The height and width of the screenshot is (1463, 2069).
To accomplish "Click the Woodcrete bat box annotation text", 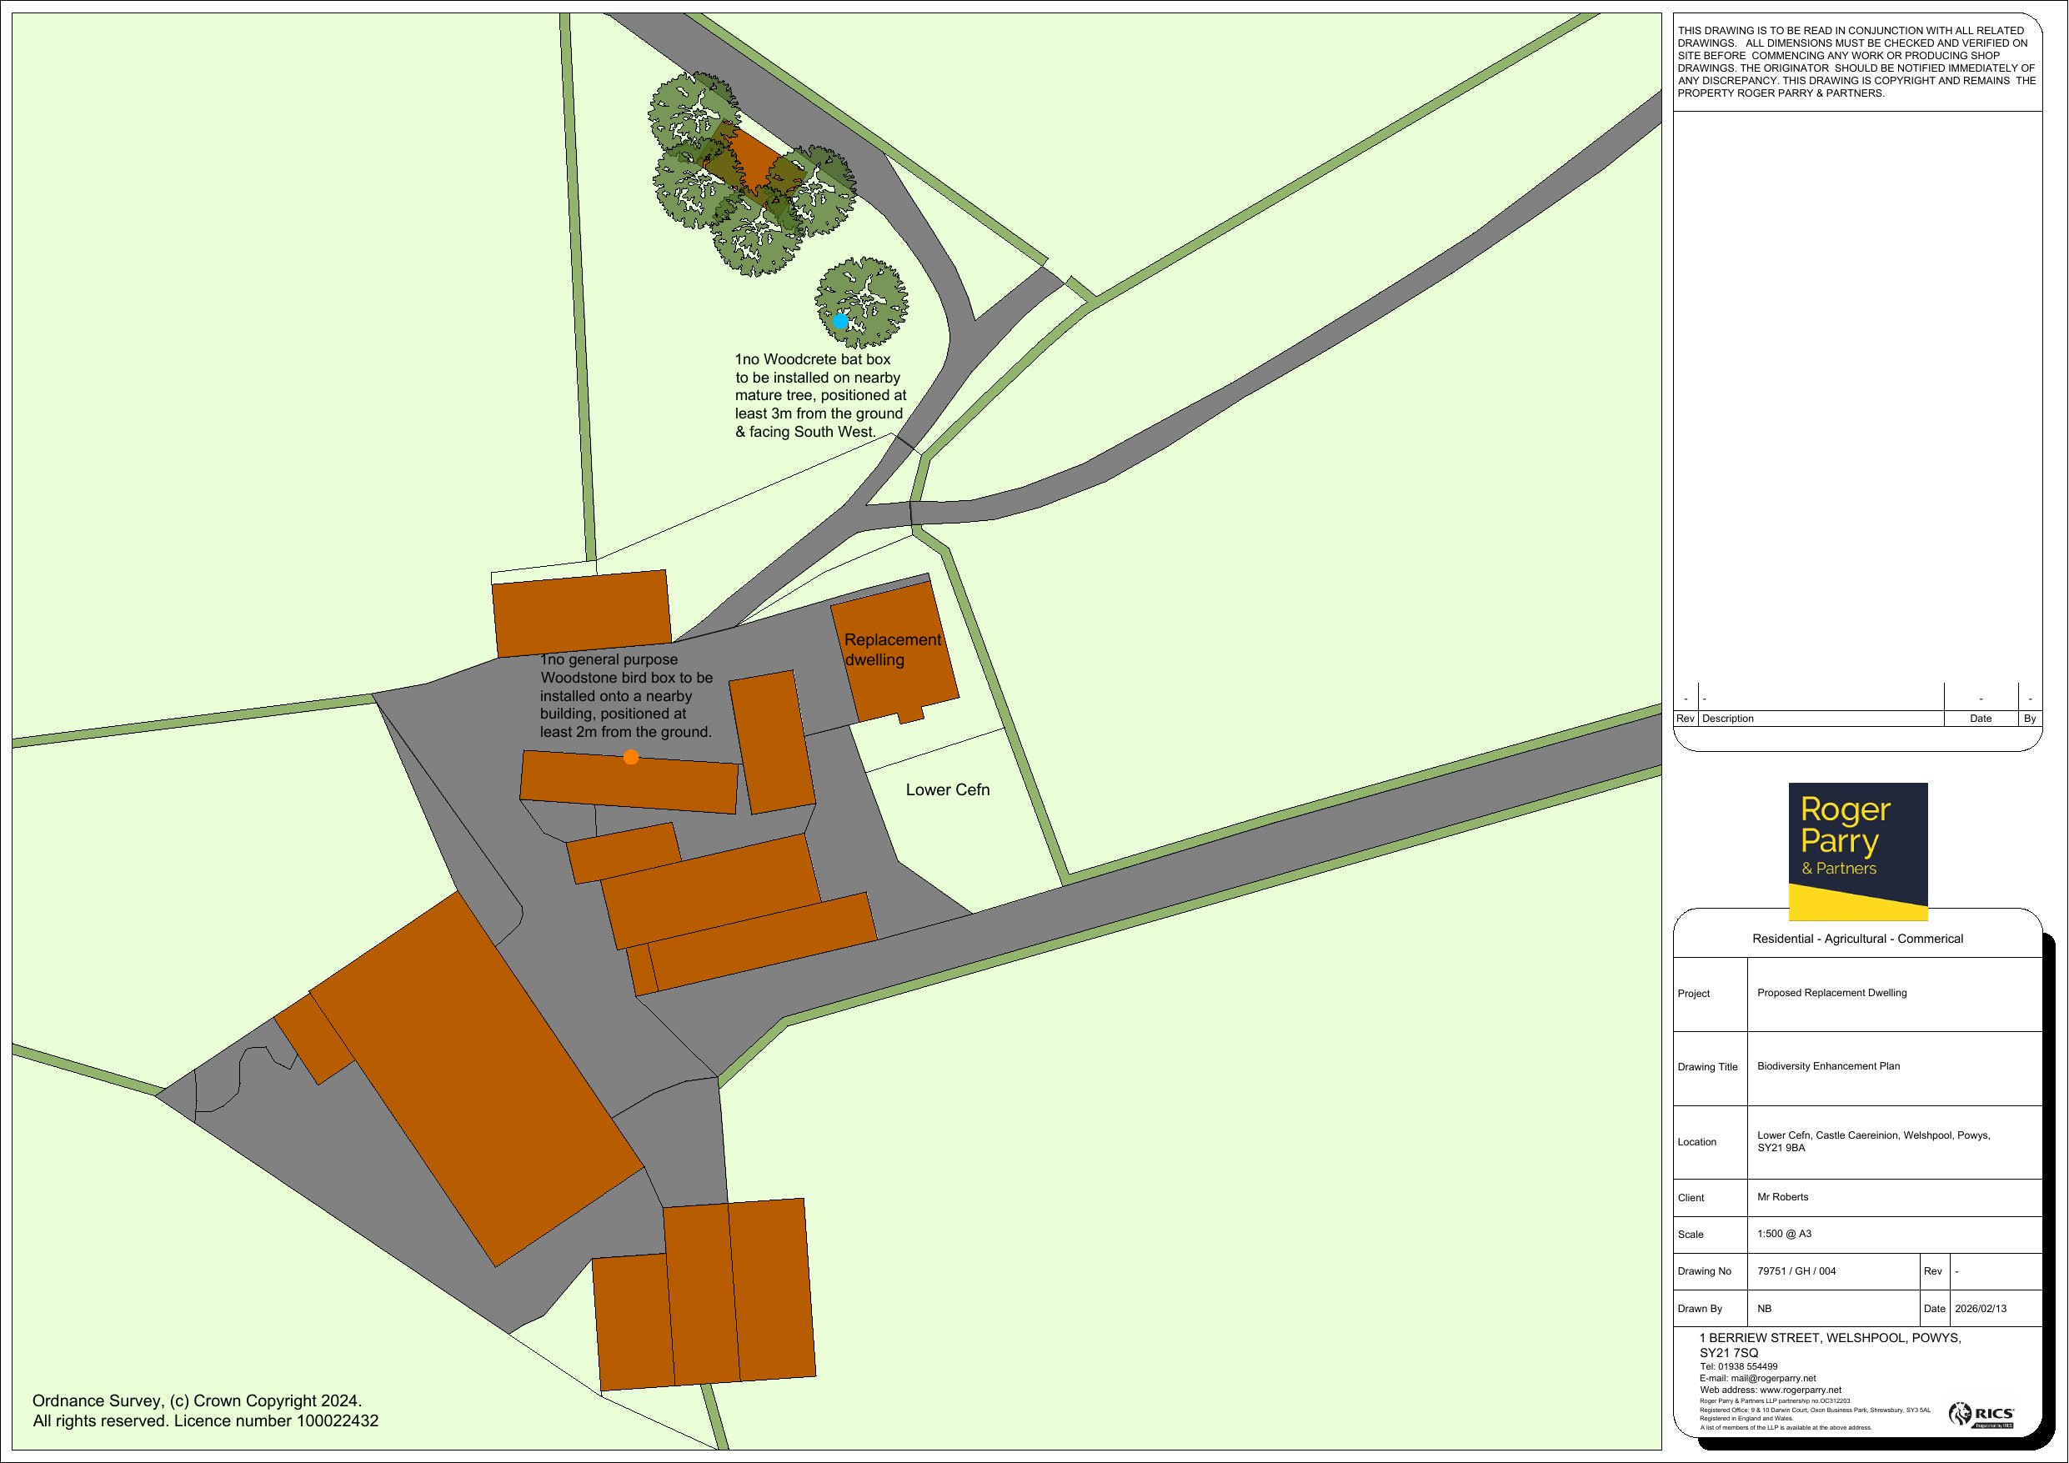I will tap(820, 396).
